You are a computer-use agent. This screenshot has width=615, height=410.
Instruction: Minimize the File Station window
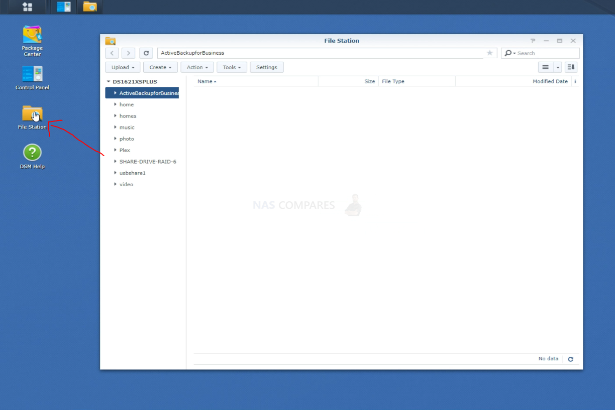pyautogui.click(x=546, y=41)
